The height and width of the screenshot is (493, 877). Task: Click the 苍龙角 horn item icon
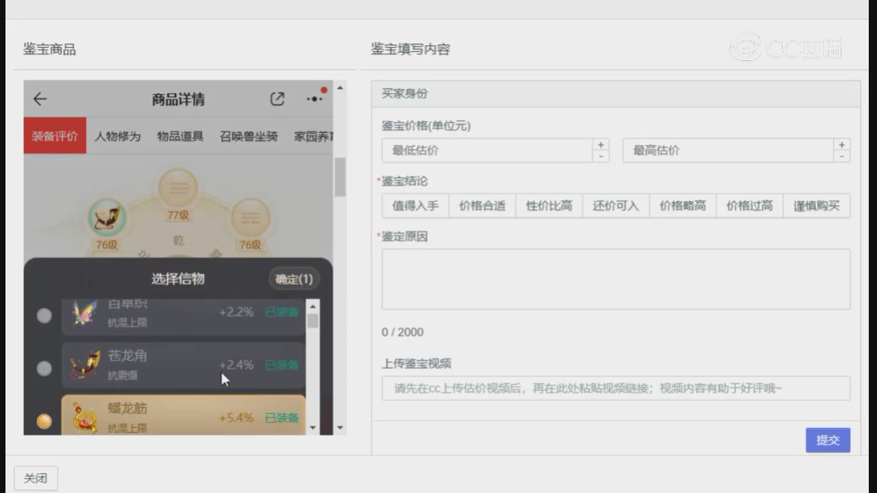click(x=85, y=366)
